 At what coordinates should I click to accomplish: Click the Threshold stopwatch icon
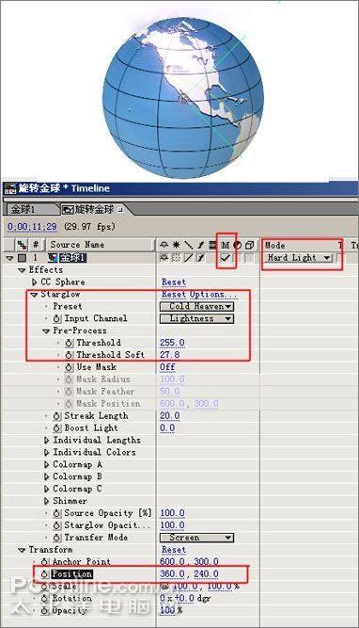click(x=70, y=343)
